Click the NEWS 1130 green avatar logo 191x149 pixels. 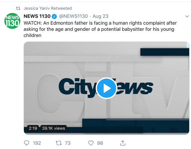[12, 21]
